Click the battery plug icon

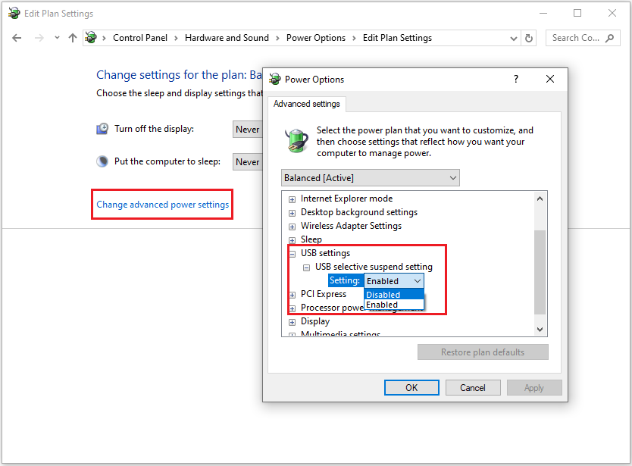click(x=296, y=141)
